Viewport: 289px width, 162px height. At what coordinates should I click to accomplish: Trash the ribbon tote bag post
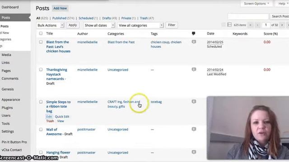pos(50,121)
